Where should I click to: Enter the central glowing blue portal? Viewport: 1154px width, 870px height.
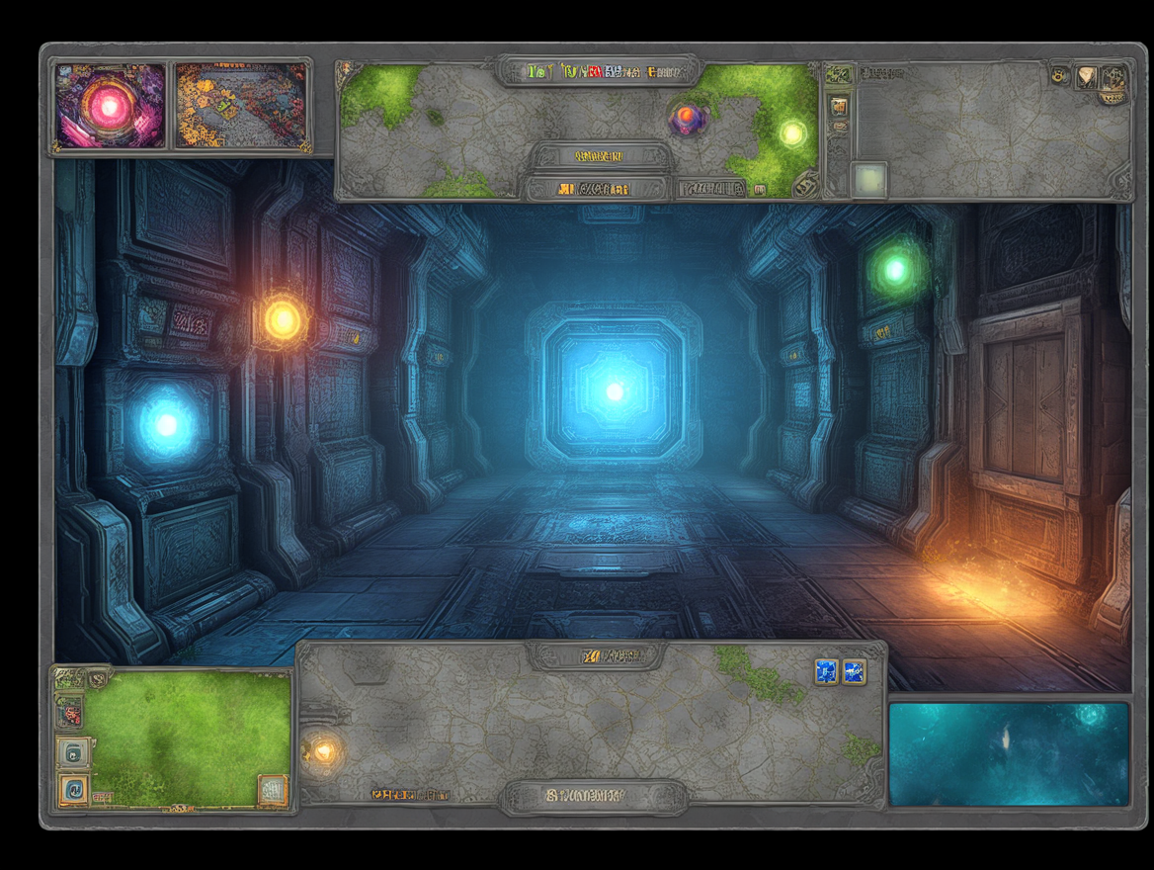[614, 391]
